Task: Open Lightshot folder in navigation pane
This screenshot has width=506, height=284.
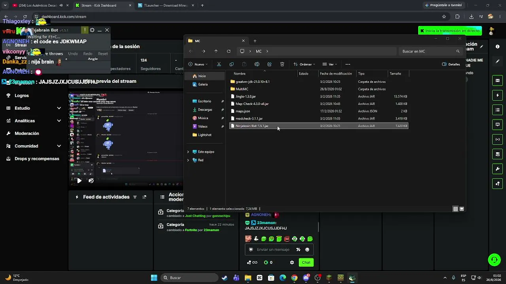Action: (x=205, y=135)
